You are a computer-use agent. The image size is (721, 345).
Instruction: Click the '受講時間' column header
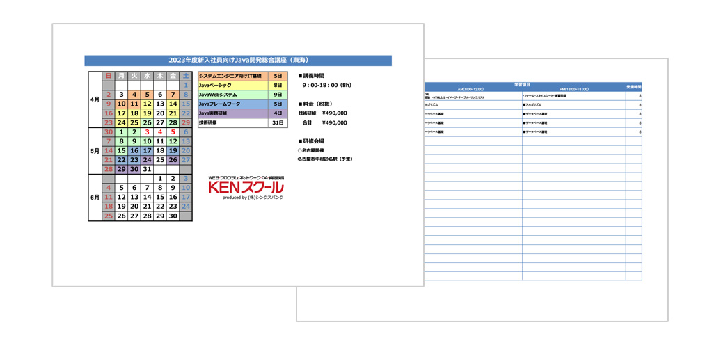click(634, 87)
